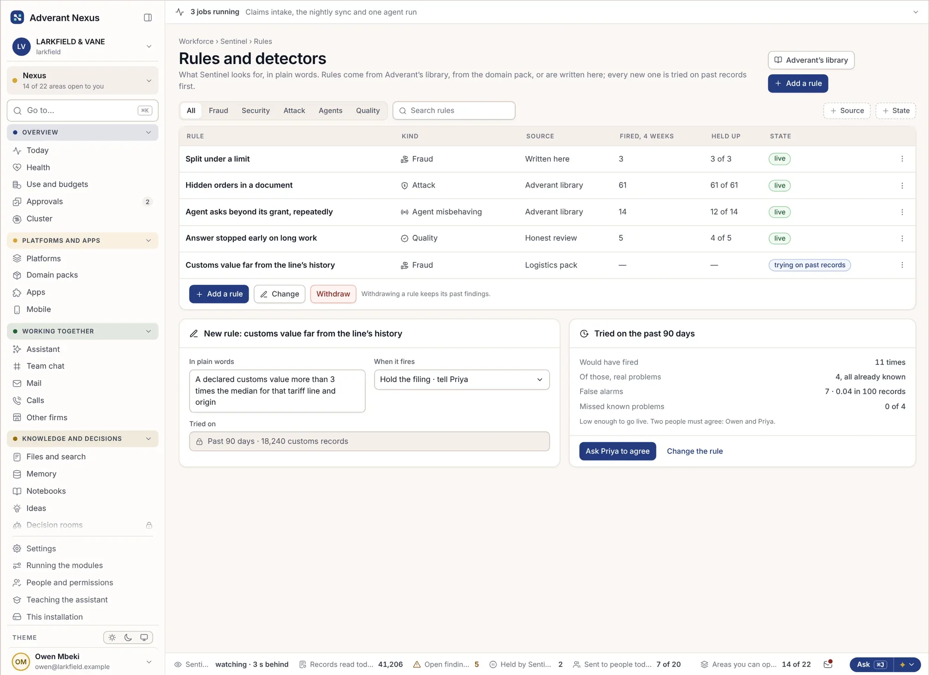The image size is (929, 675).
Task: Collapse the sidebar panel icon
Action: (148, 18)
